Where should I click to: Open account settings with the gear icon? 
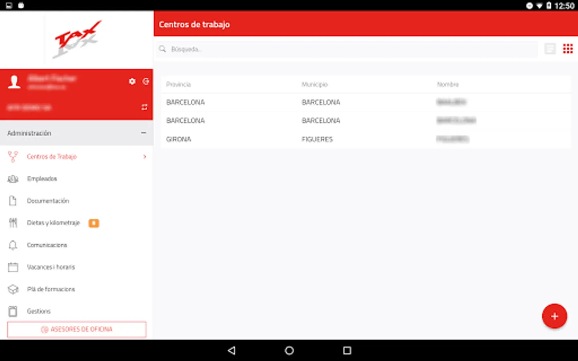(x=132, y=81)
